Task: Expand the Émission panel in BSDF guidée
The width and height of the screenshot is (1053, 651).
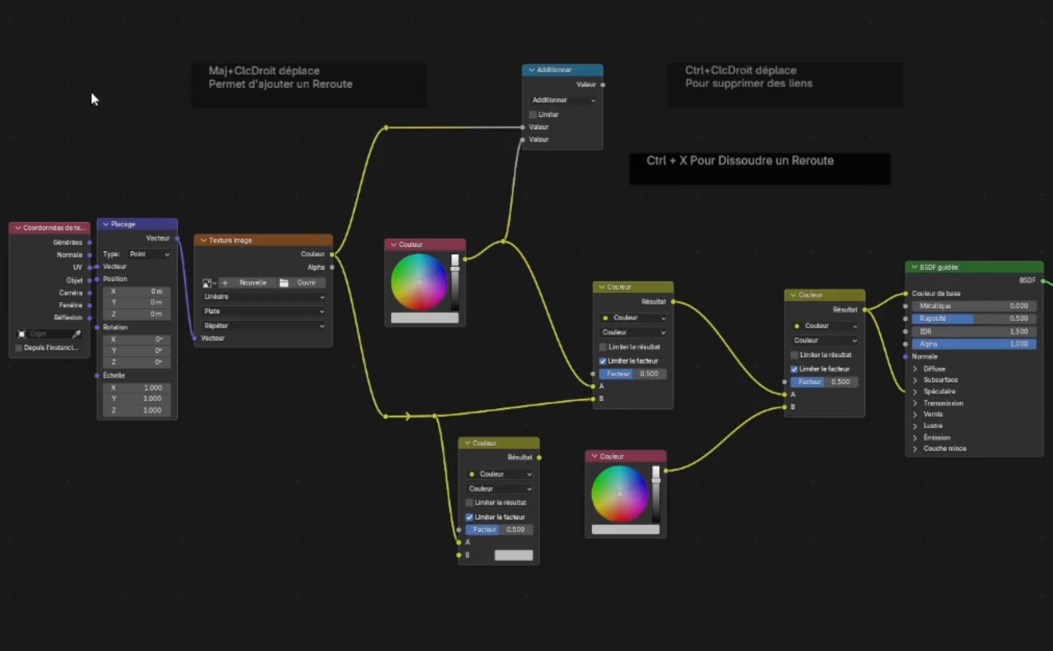Action: (915, 437)
